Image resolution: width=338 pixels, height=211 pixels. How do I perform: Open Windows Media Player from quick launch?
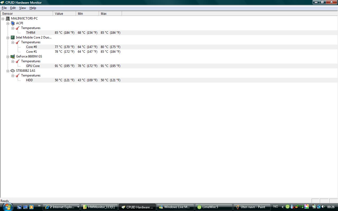pyautogui.click(x=31, y=207)
